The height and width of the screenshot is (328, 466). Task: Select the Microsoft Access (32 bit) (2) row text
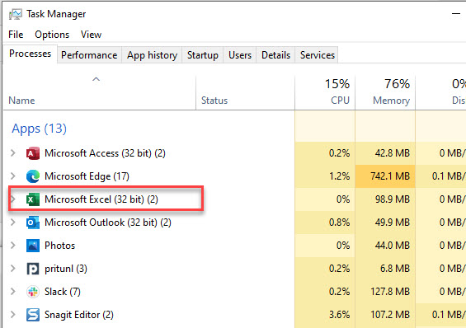click(105, 153)
